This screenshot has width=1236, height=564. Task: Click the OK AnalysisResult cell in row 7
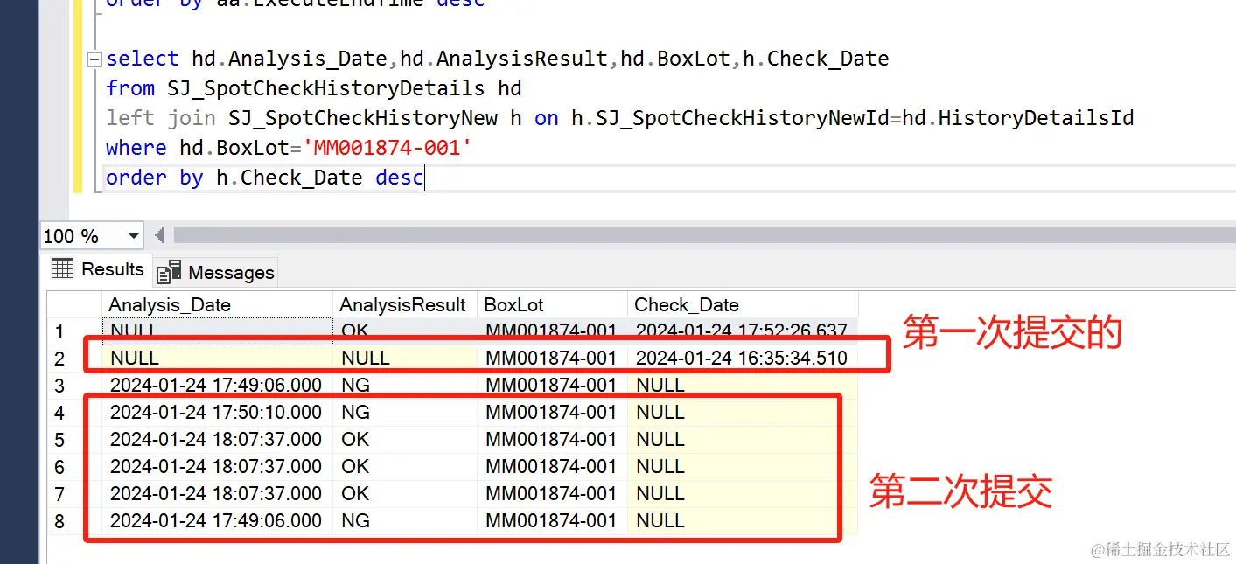pos(405,493)
